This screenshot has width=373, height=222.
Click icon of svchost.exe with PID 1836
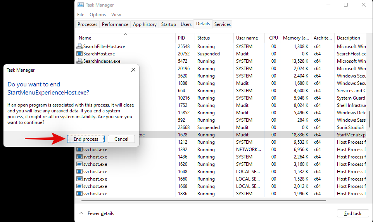point(79,194)
